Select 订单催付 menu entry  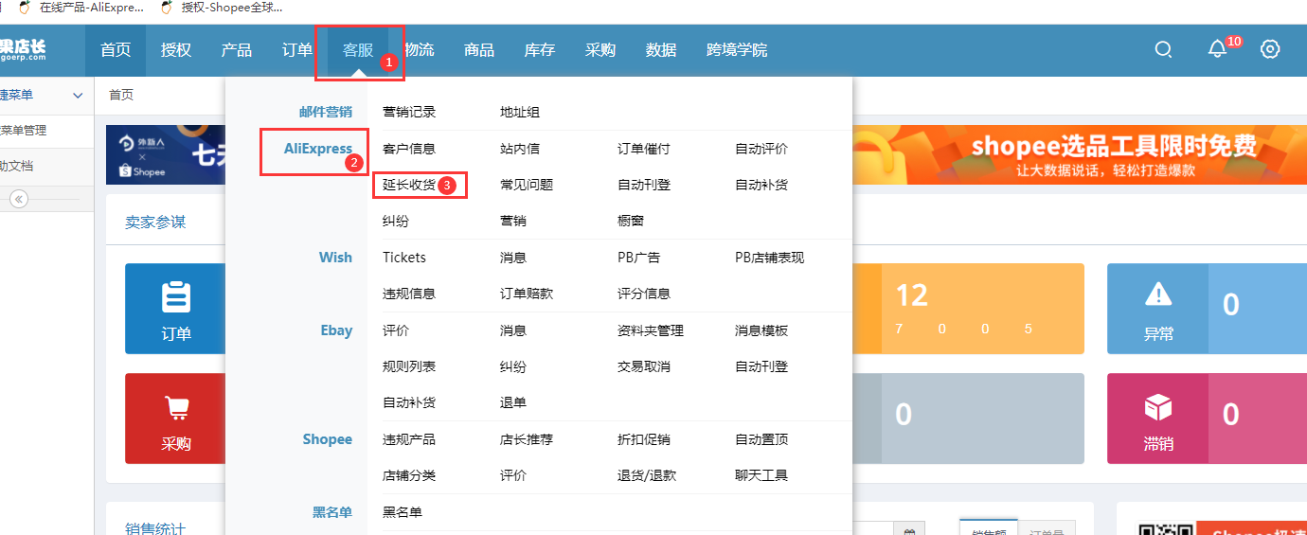coord(644,149)
